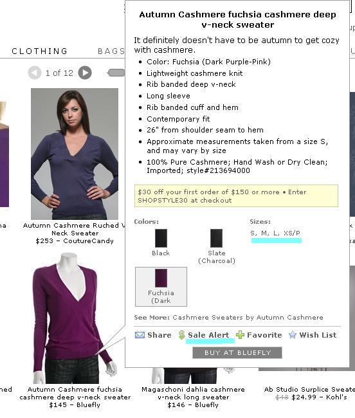Click the Wish List star icon
Screen dimensions: 355x418
point(293,335)
